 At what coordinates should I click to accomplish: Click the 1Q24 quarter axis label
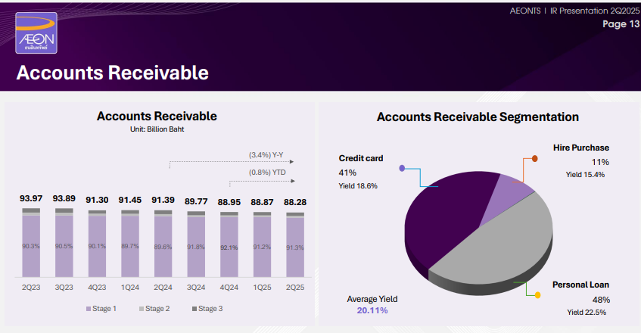pos(130,288)
